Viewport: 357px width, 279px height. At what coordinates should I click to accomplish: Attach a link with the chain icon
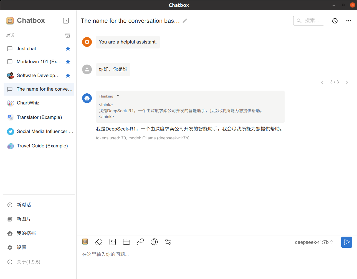point(140,242)
